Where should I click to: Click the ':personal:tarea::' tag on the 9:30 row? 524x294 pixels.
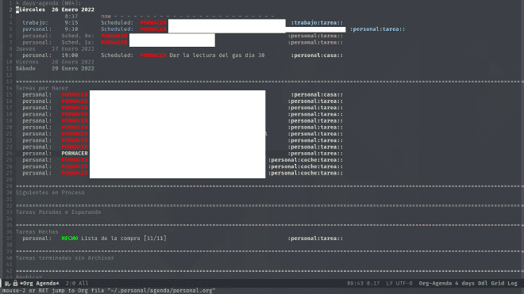378,29
